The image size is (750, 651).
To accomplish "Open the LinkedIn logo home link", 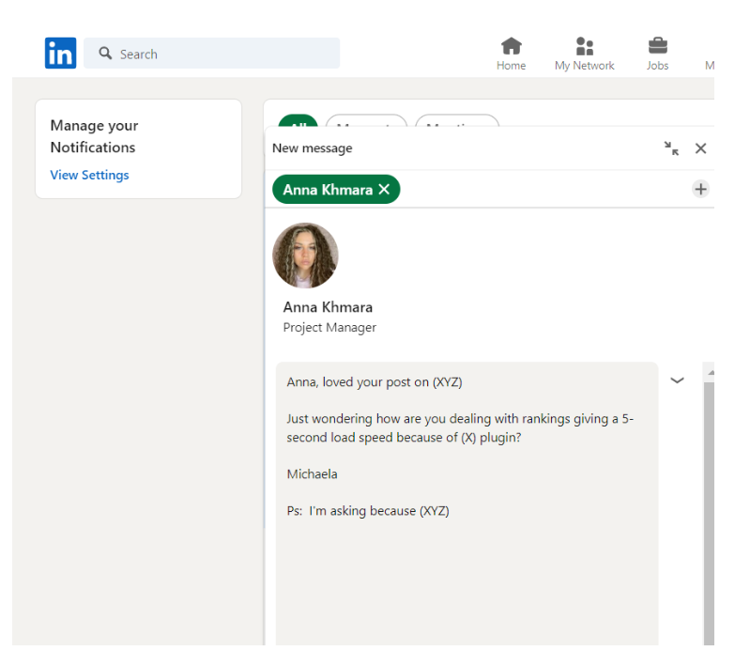I will tap(60, 54).
